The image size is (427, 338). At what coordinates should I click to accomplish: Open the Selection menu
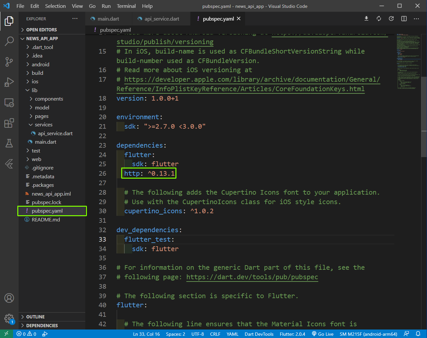coord(55,6)
